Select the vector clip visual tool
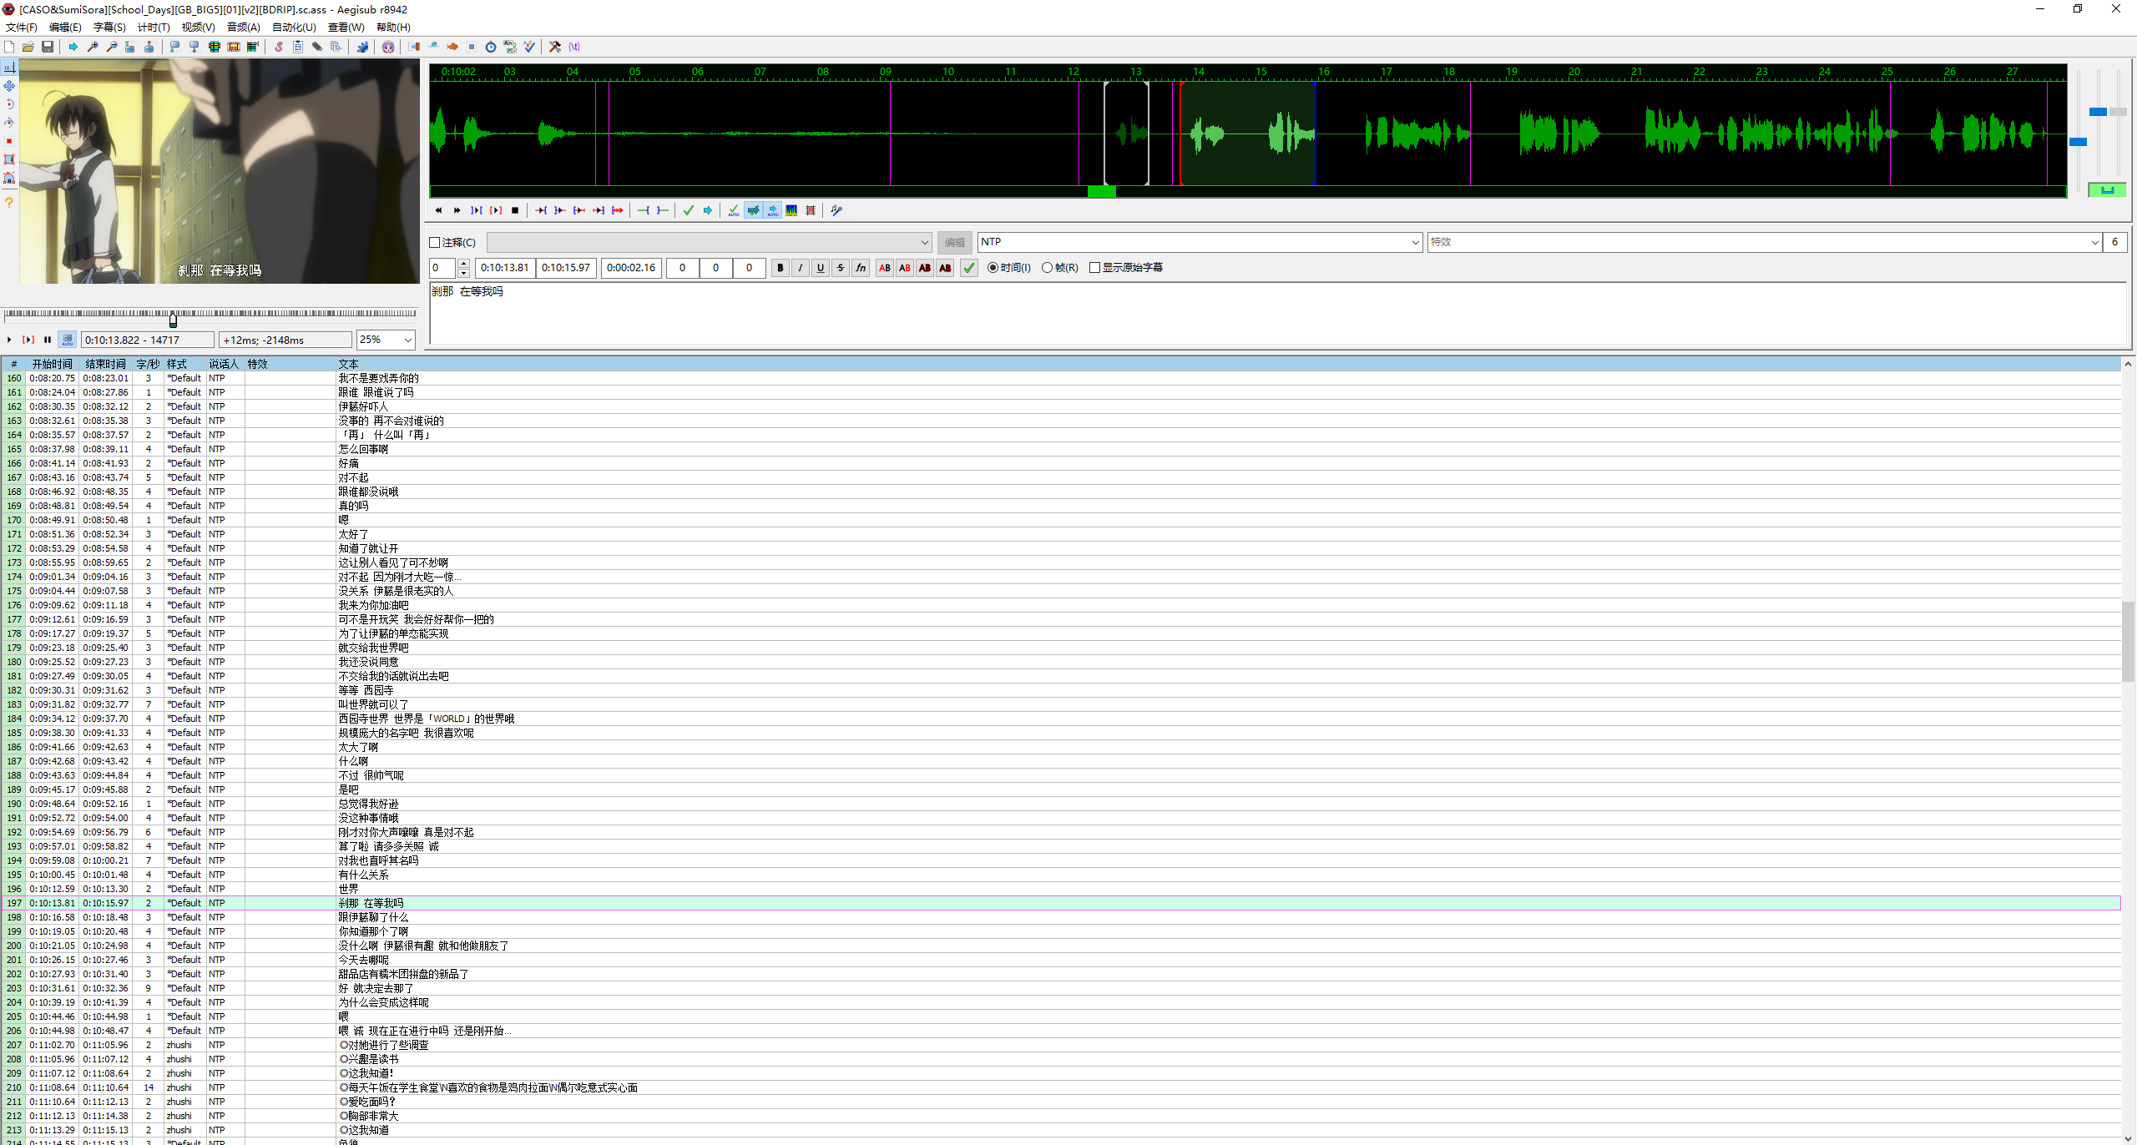Screen dimensions: 2137x1145 (x=9, y=178)
